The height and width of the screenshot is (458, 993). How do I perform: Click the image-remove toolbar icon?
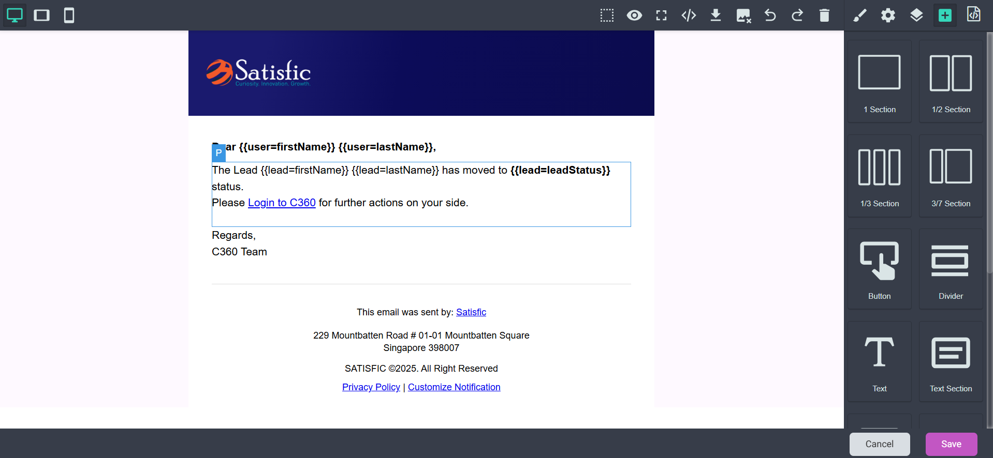[743, 16]
